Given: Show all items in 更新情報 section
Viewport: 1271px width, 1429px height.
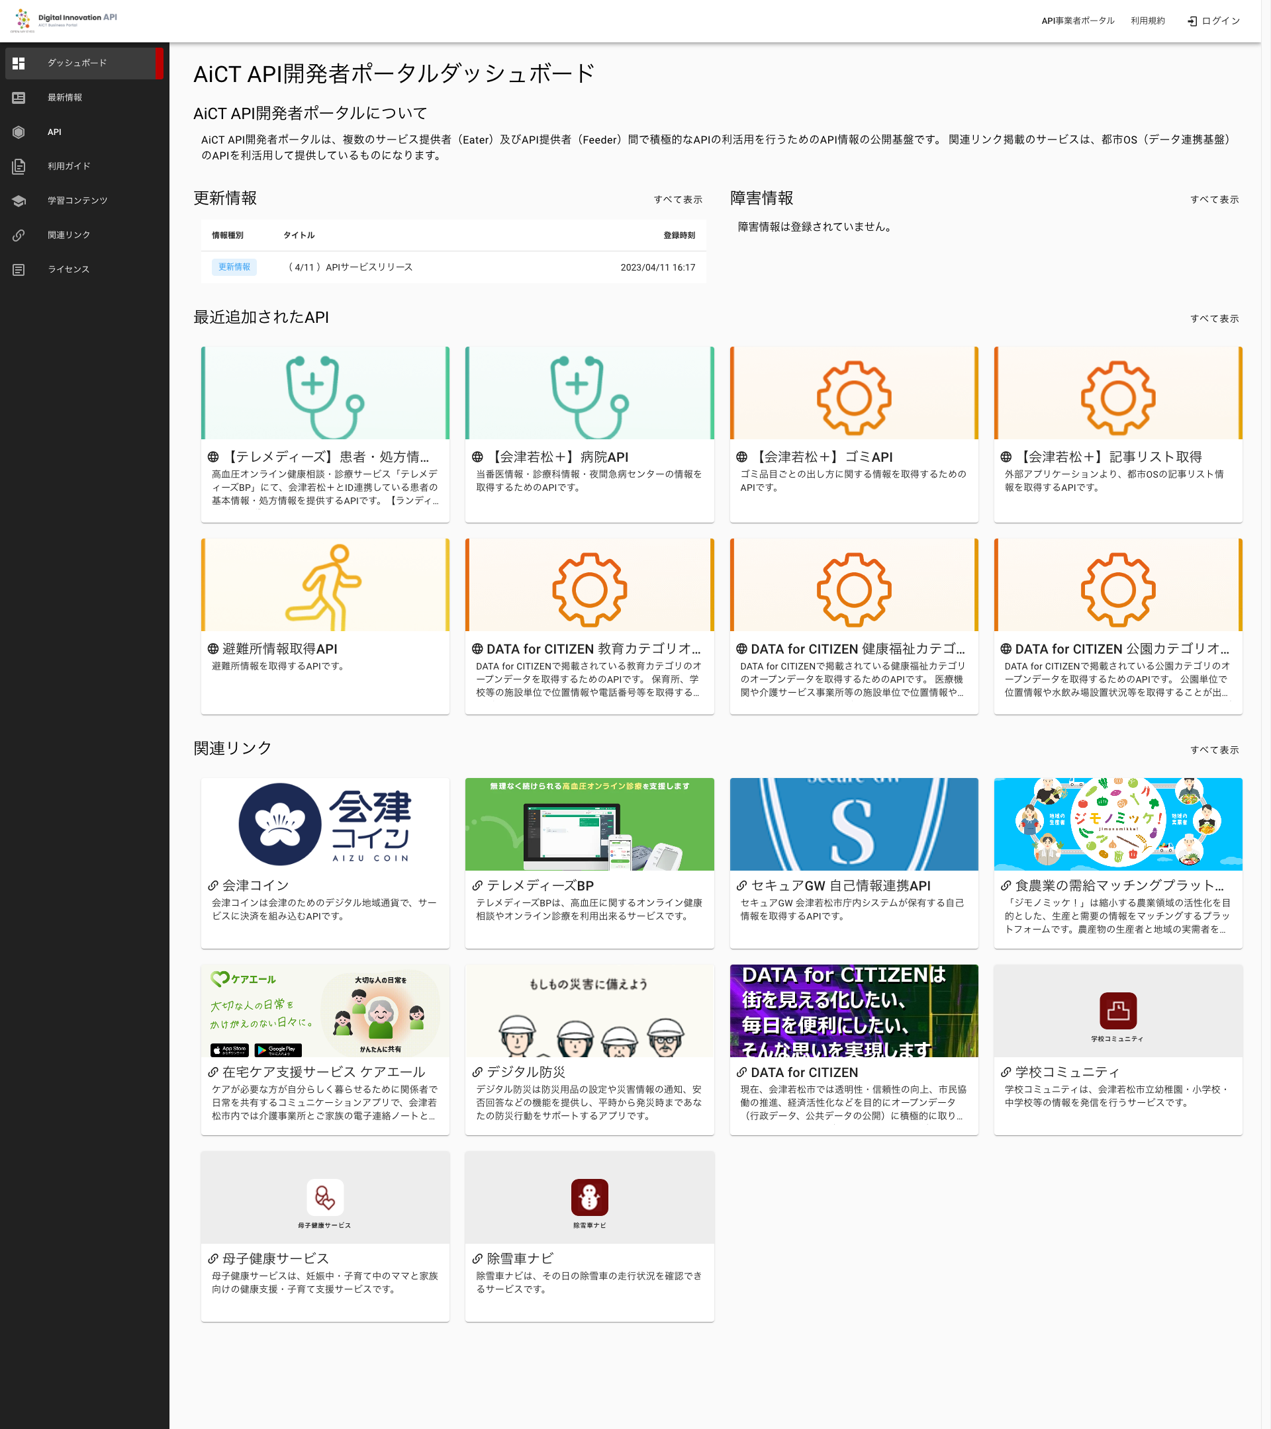Looking at the screenshot, I should pyautogui.click(x=677, y=199).
